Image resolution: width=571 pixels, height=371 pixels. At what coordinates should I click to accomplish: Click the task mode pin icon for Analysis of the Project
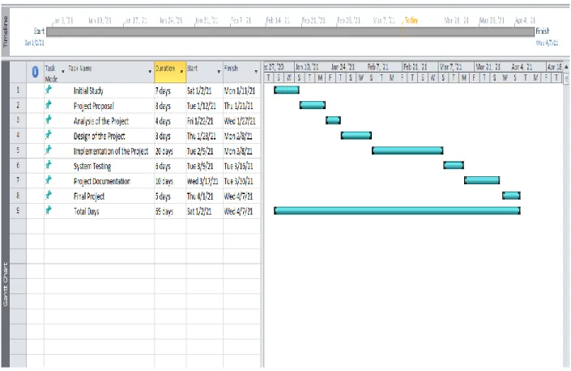[49, 120]
